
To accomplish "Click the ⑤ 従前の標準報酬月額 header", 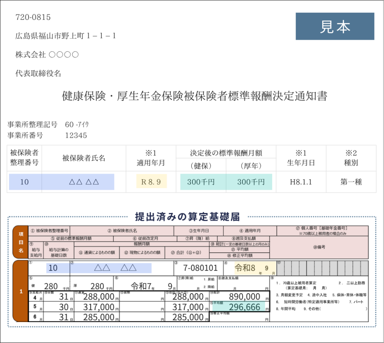I will click(x=71, y=239).
